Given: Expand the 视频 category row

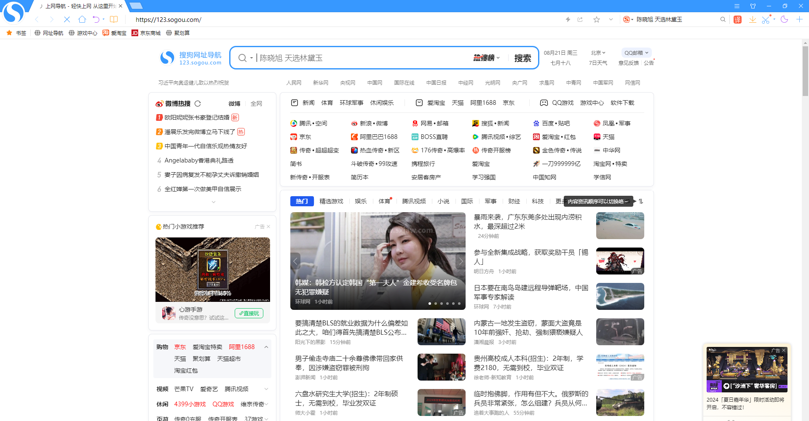Looking at the screenshot, I should (x=266, y=389).
